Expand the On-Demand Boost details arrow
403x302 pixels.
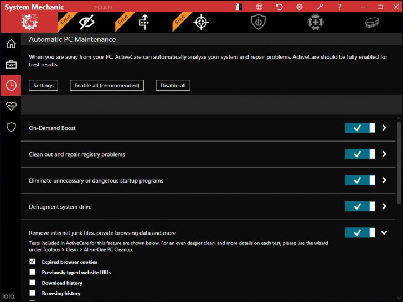[x=384, y=128]
